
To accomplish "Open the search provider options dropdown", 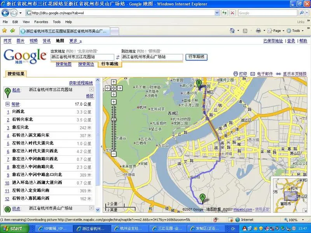I will 307,13.
